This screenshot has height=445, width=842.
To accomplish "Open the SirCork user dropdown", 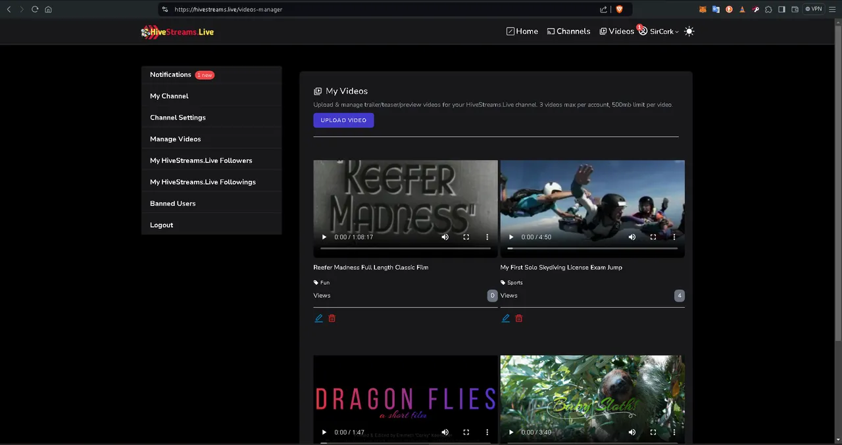I will click(x=658, y=32).
